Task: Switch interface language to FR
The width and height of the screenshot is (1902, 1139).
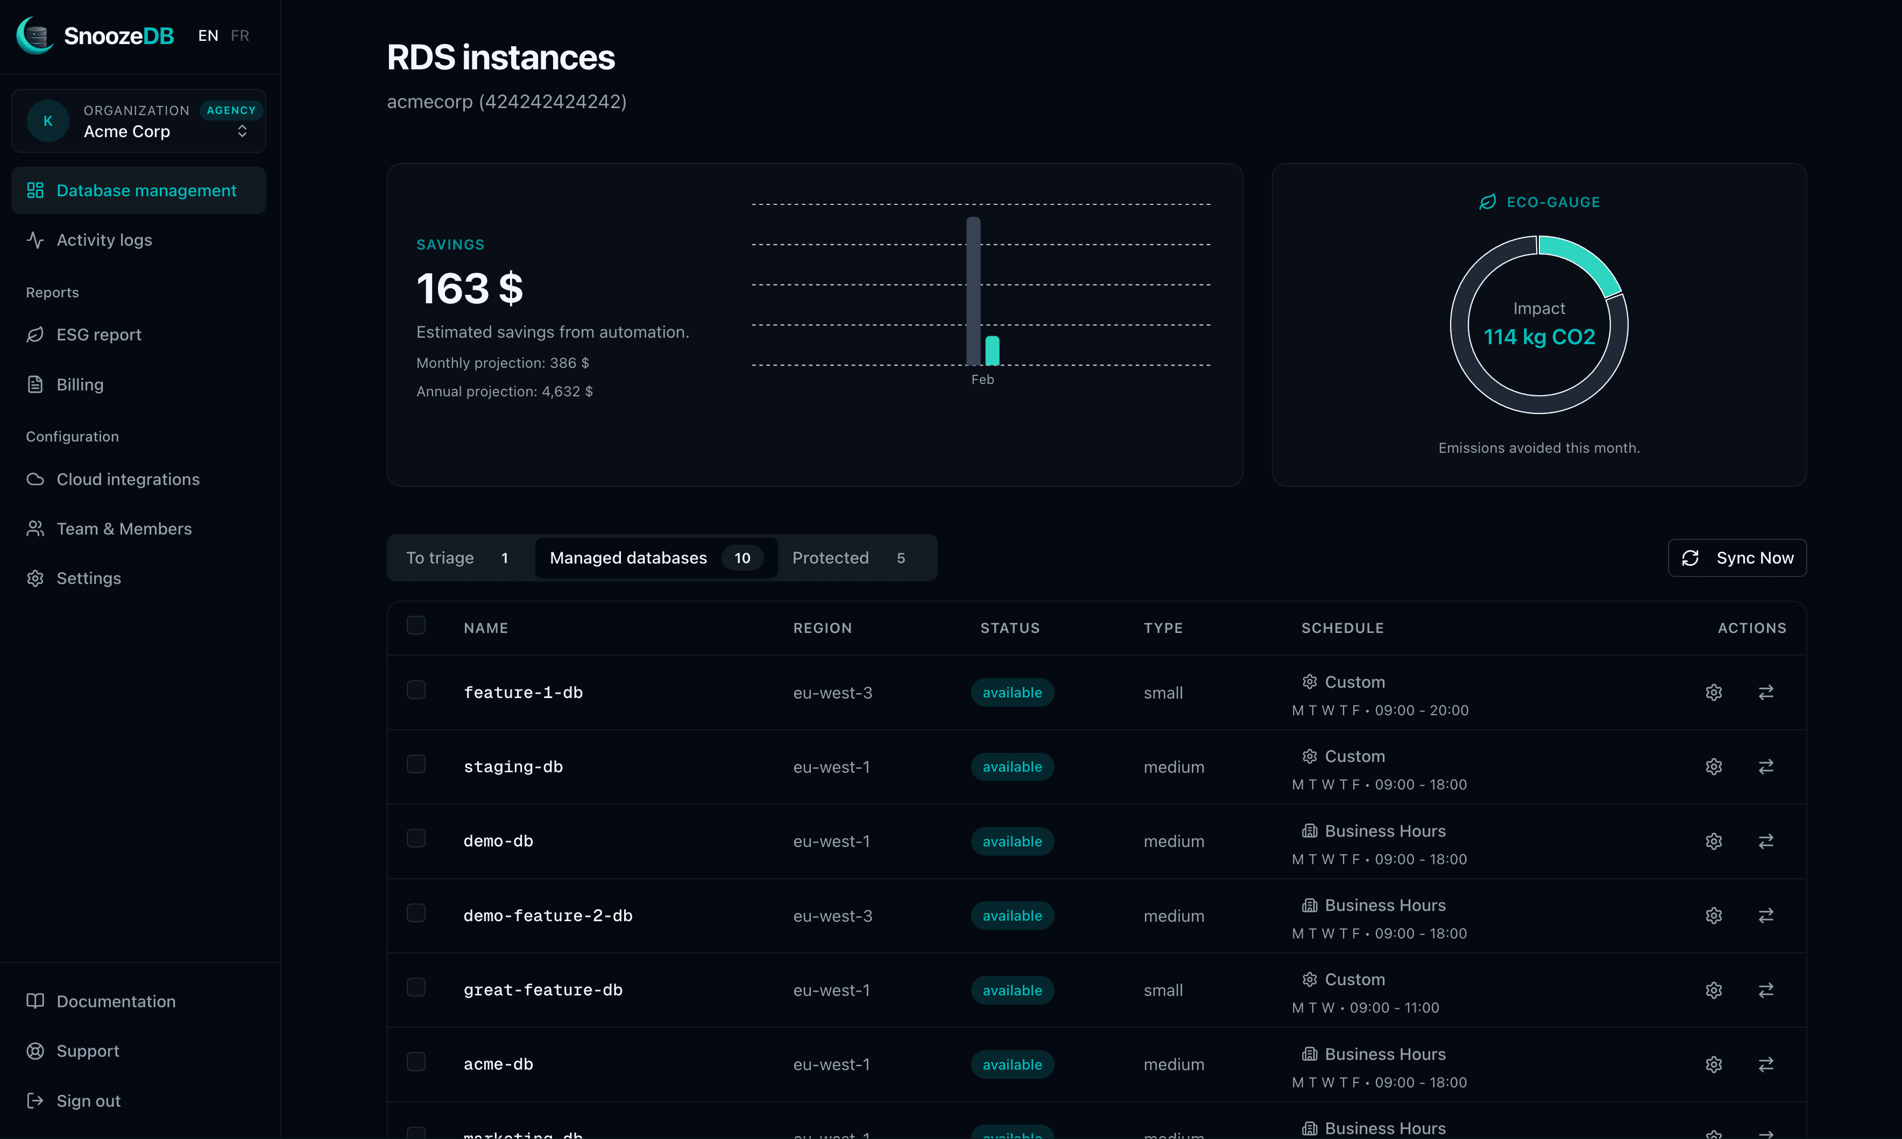Action: coord(239,35)
